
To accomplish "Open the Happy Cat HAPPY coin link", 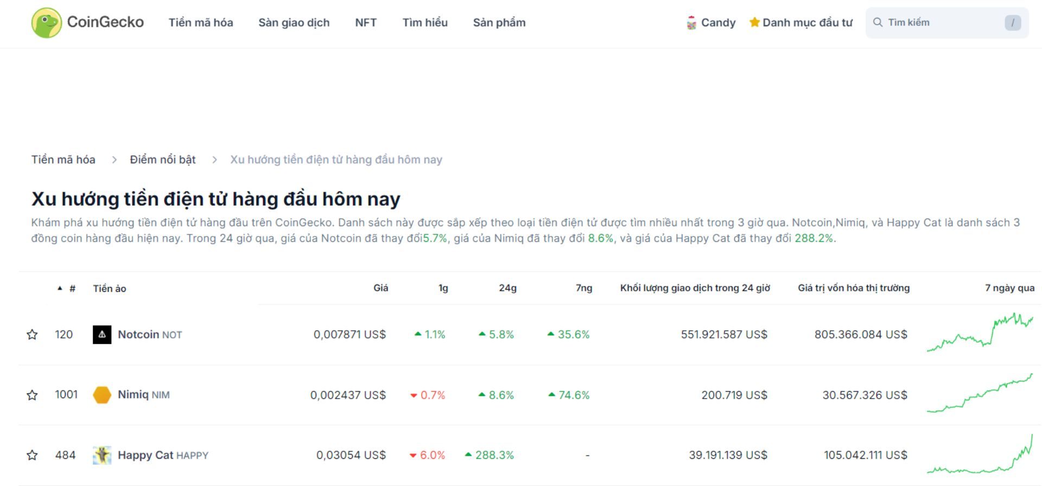I will pos(163,455).
